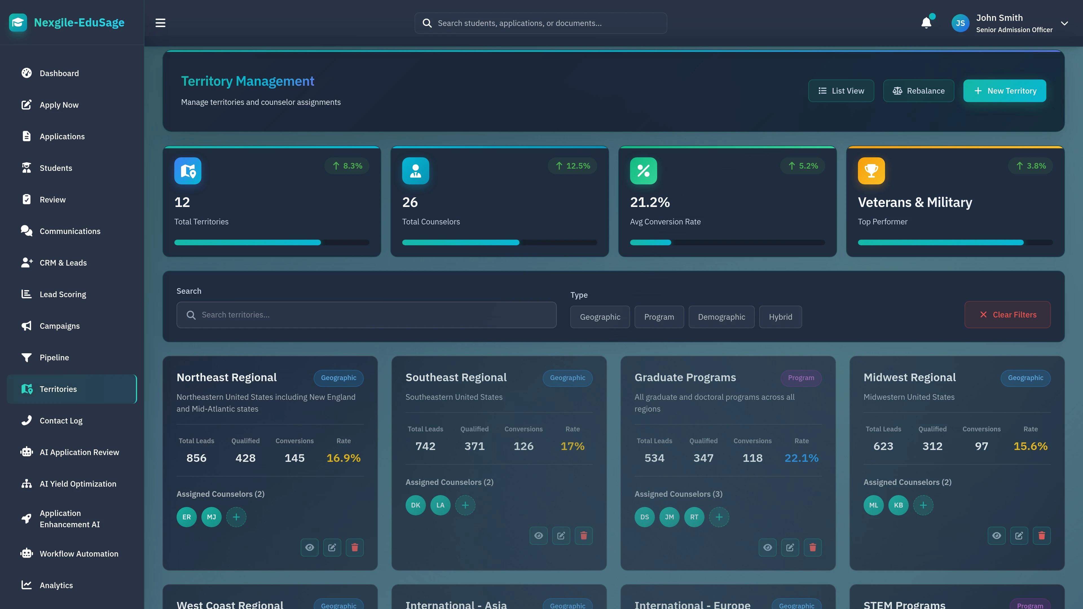Screen dimensions: 1083x609
Task: Toggle the Hybrid type filter
Action: pos(780,317)
